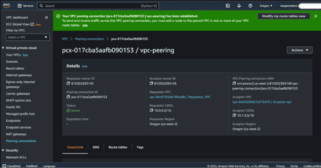The width and height of the screenshot is (321, 168).
Task: Open NAT gateways in sidebar
Action: pos(16,134)
